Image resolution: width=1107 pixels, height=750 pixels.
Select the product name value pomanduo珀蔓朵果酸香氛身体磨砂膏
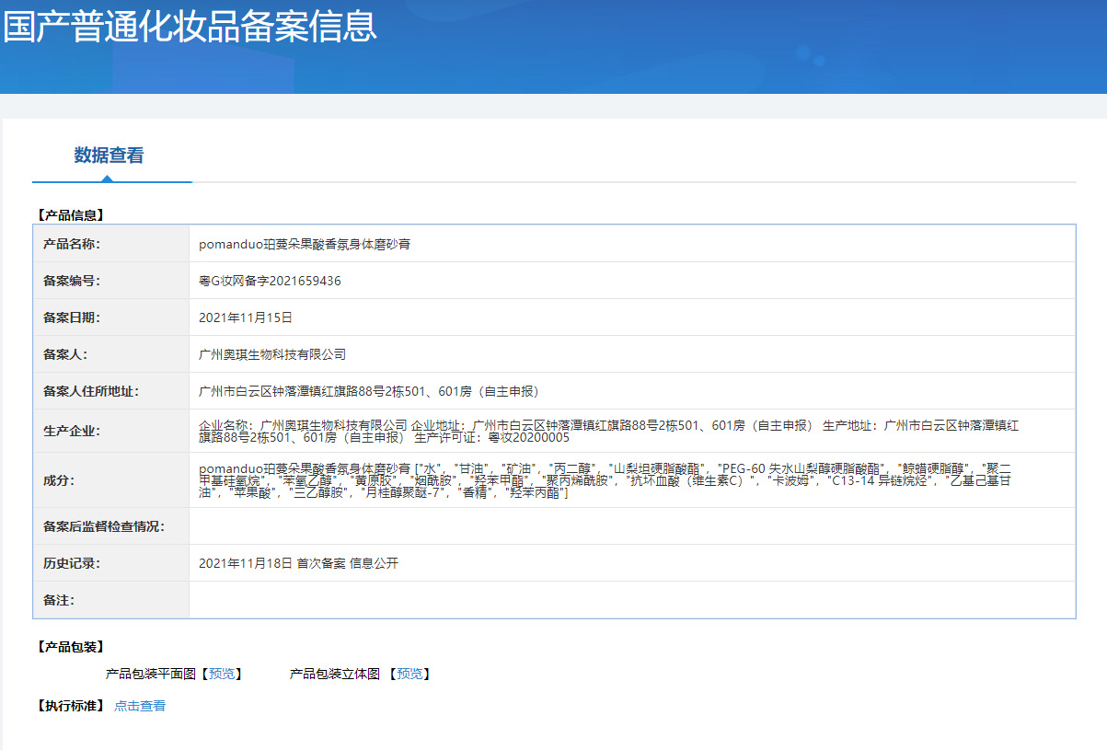pos(305,244)
